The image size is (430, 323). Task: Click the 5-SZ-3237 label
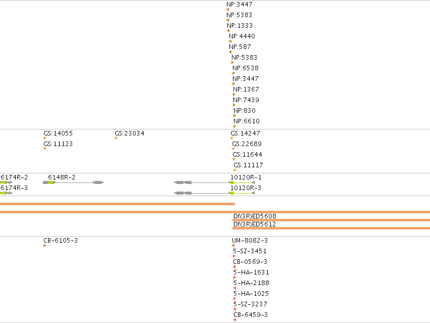pos(250,304)
